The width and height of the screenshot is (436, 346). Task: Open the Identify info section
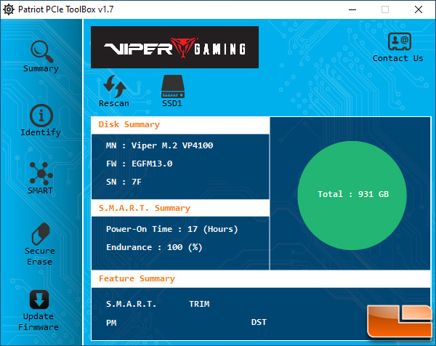[x=41, y=121]
